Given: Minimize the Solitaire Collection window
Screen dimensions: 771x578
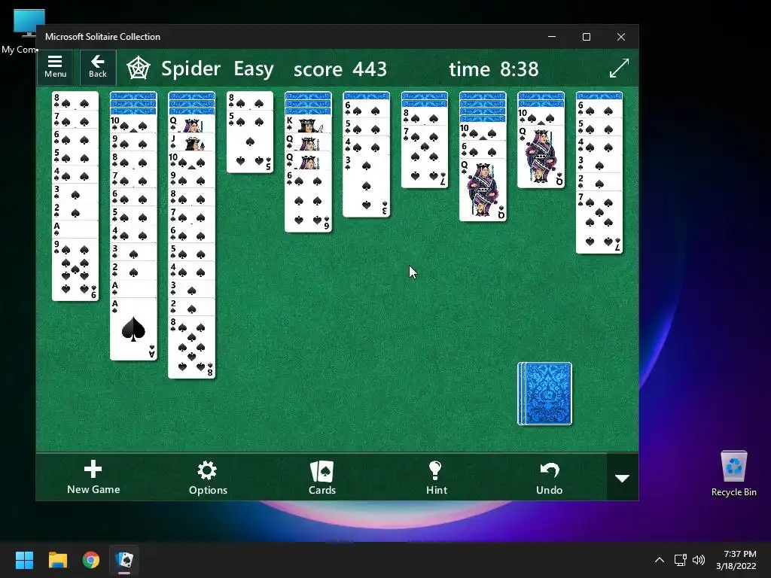Looking at the screenshot, I should [552, 37].
